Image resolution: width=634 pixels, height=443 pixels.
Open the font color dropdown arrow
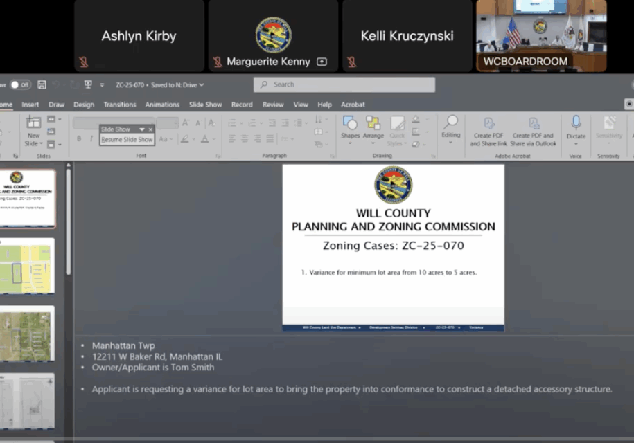coord(215,139)
